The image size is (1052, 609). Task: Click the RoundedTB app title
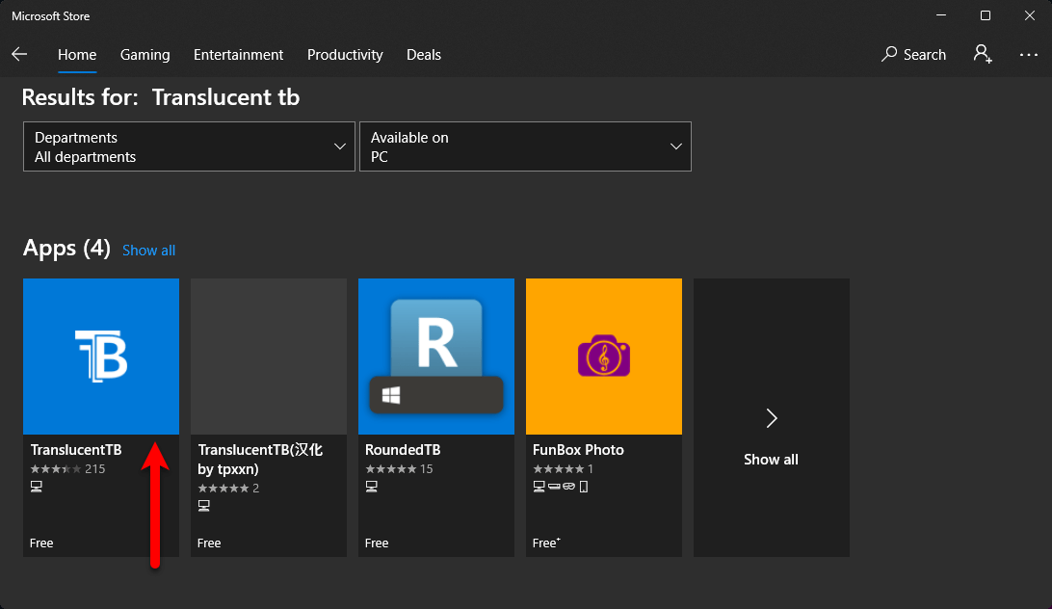coord(403,450)
